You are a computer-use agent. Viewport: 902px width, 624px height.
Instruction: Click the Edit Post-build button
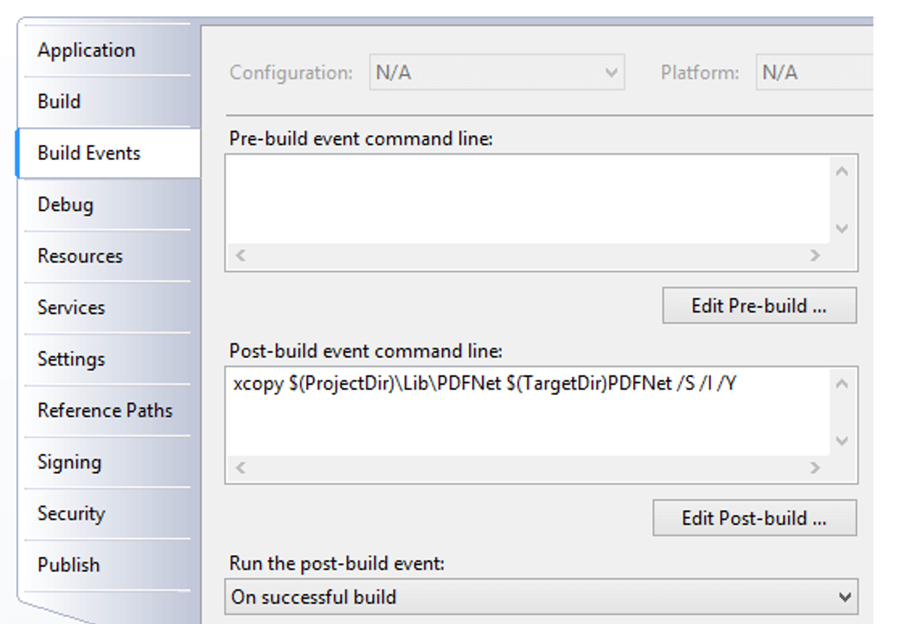tap(755, 518)
